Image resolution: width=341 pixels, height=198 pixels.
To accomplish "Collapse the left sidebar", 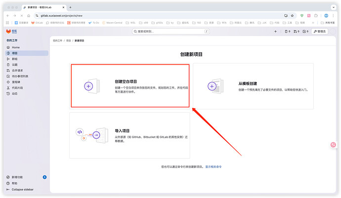I will point(22,189).
